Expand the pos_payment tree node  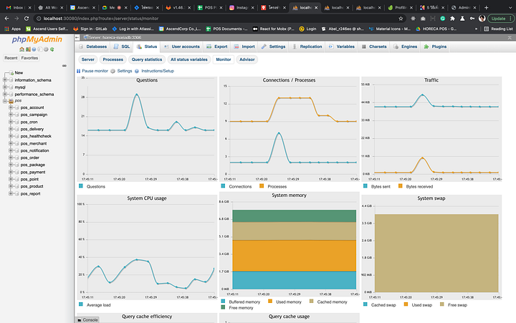point(11,172)
